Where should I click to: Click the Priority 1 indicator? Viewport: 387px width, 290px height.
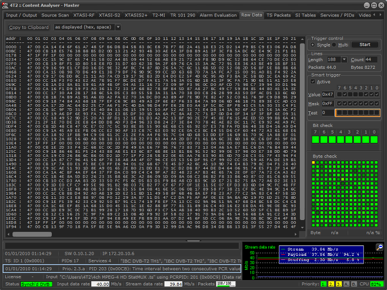pos(323,284)
